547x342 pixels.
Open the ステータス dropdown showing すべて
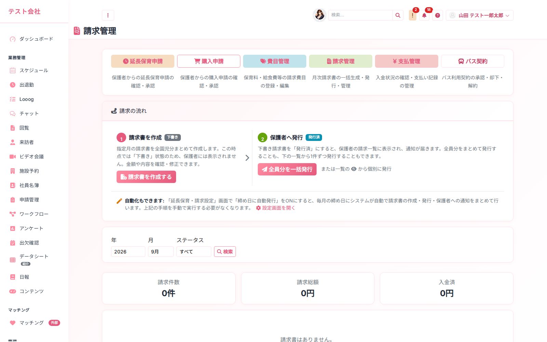194,252
